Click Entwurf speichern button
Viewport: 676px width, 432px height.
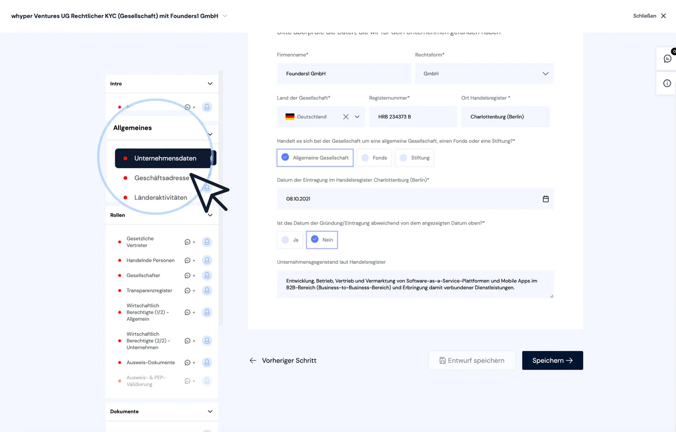pos(472,360)
